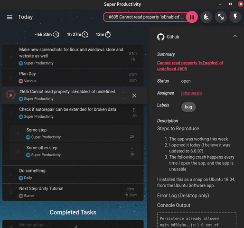Click the 13m stopwatch timer icon
Image resolution: width=244 pixels, height=228 pixels.
coord(108,34)
